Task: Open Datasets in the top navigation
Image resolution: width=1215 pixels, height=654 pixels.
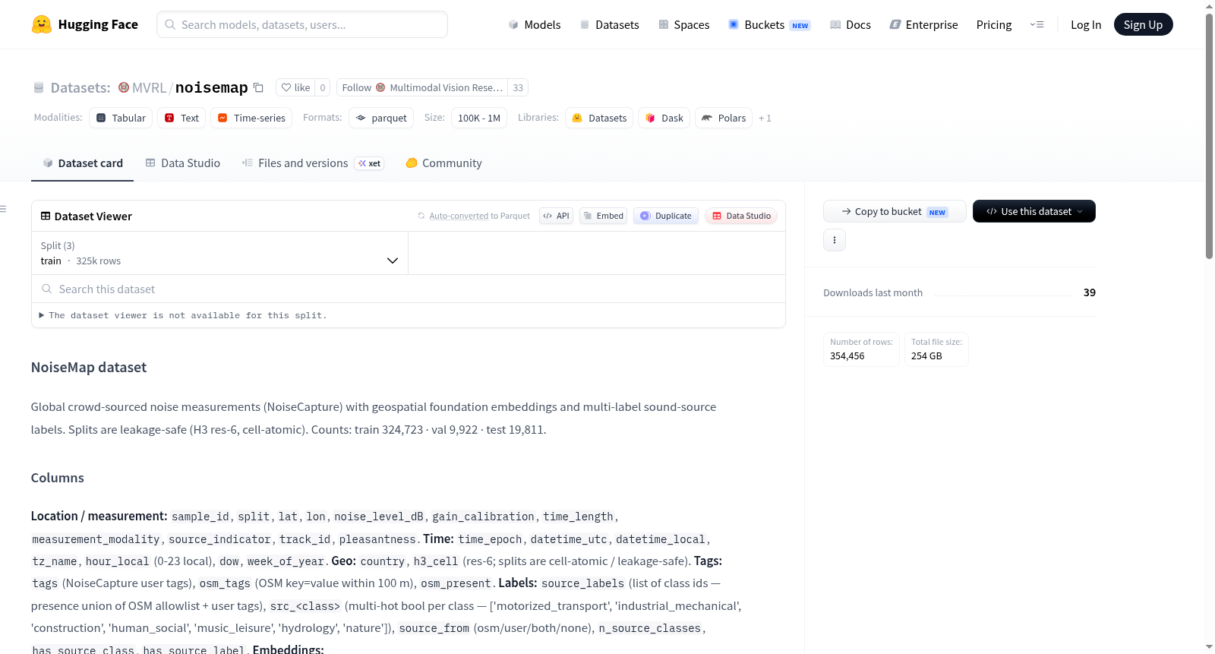Action: (x=610, y=24)
